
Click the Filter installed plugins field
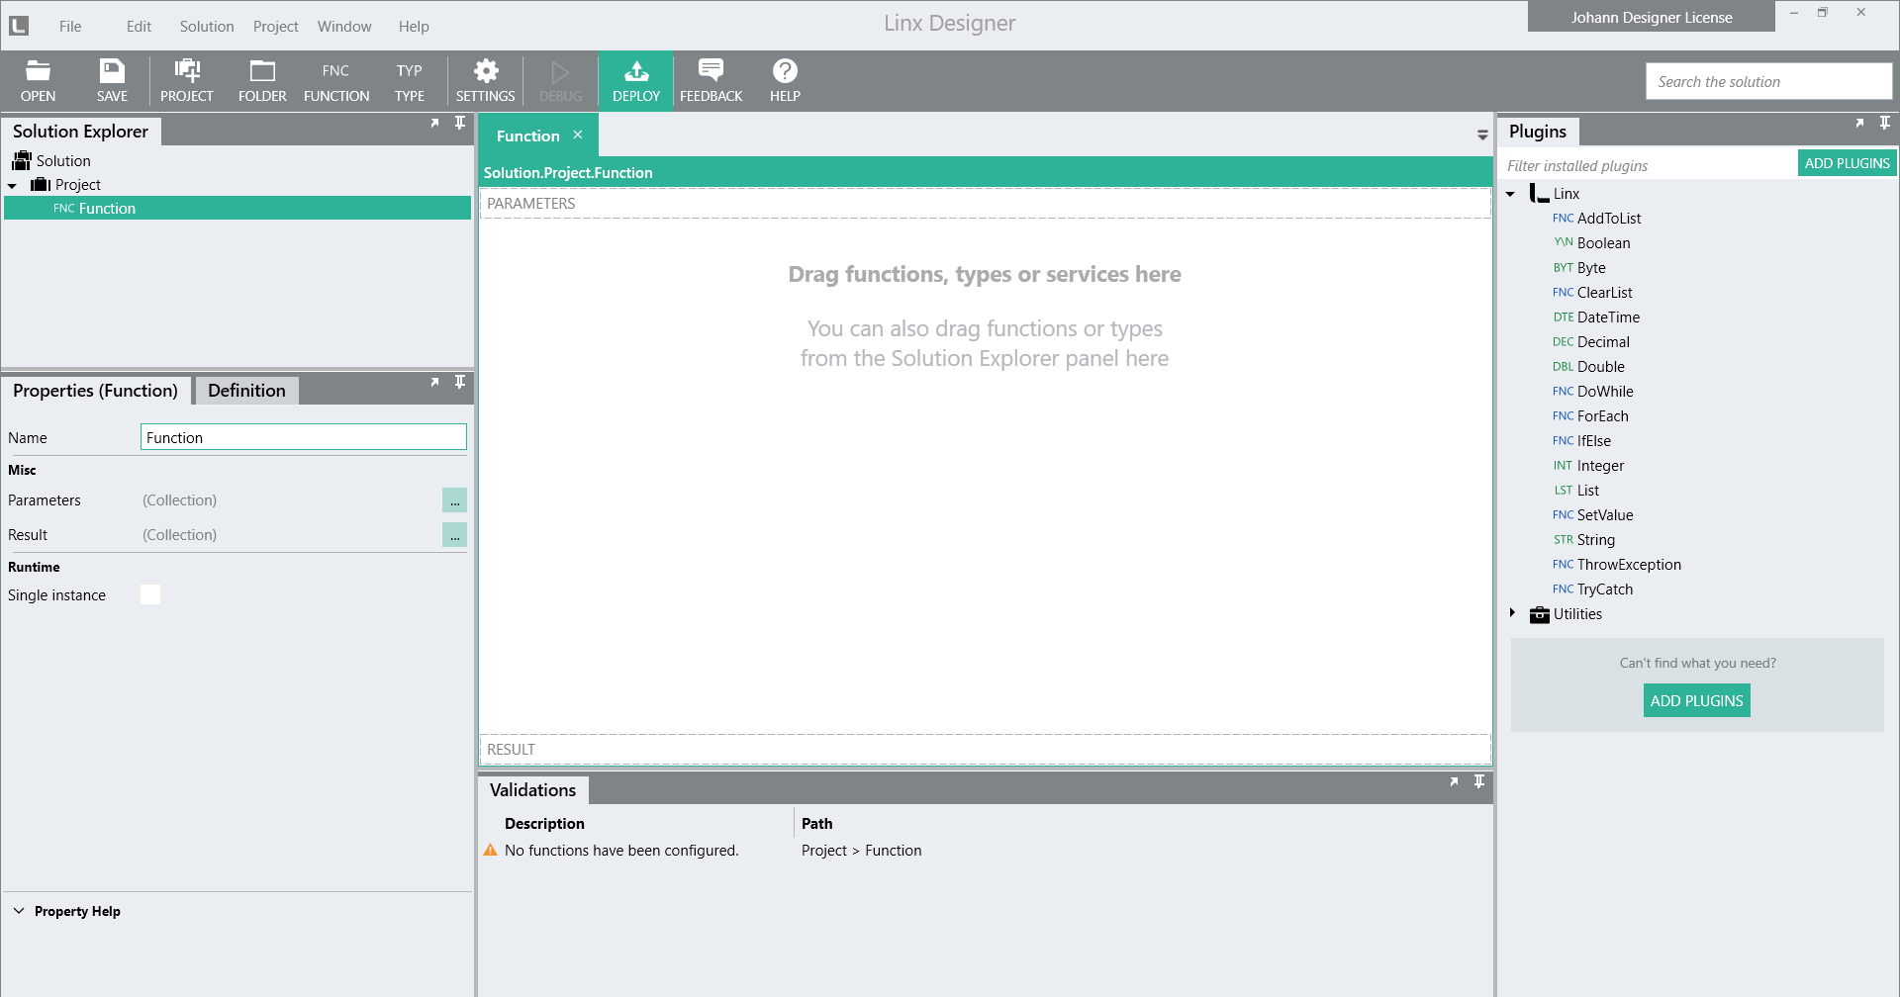coord(1648,165)
